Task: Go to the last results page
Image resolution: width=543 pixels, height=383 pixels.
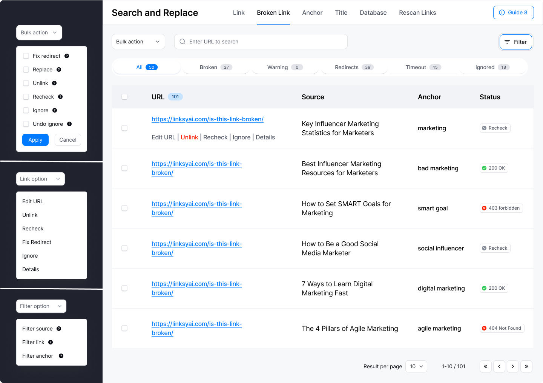Action: pos(526,366)
